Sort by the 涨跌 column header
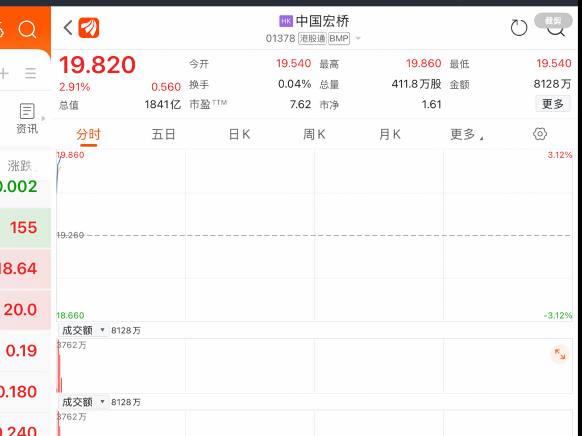 [22, 166]
